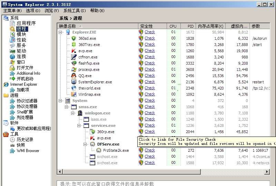Screen dimensions: 276x186
Task: Open 窗口 in the sidebar
Action: tap(21, 62)
